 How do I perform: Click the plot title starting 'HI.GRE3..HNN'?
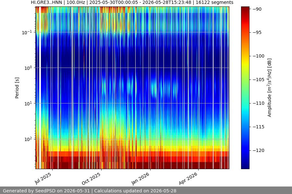click(x=132, y=2)
